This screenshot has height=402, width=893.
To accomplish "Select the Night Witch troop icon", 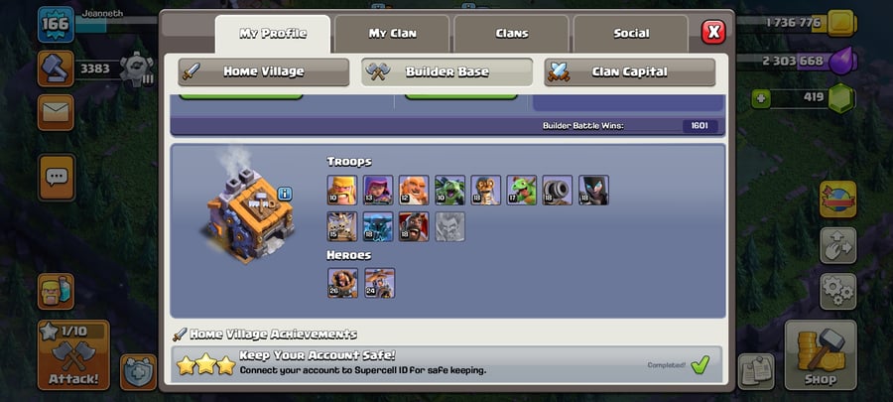I will 593,191.
